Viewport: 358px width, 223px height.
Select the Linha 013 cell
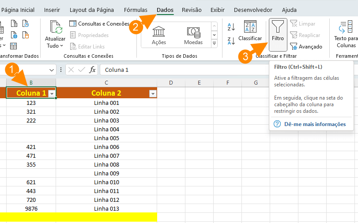click(x=106, y=208)
